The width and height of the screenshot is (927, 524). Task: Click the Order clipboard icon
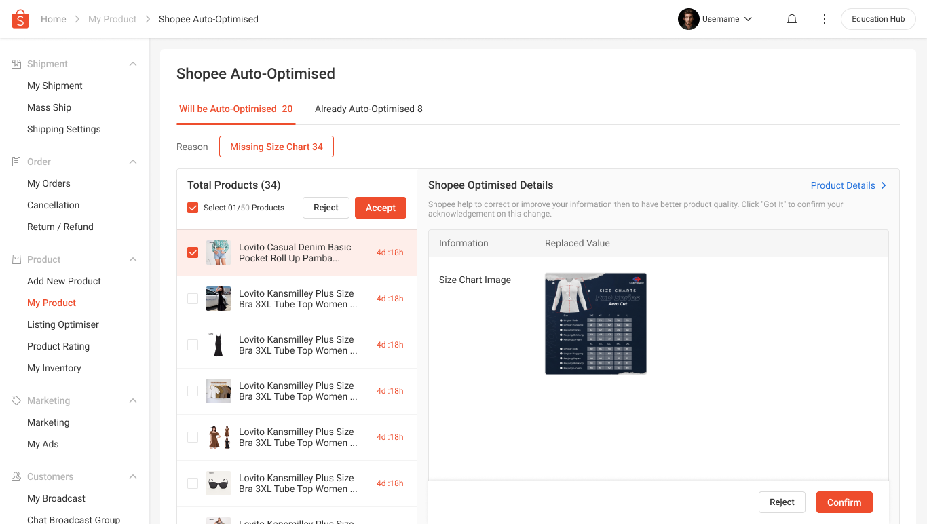16,162
